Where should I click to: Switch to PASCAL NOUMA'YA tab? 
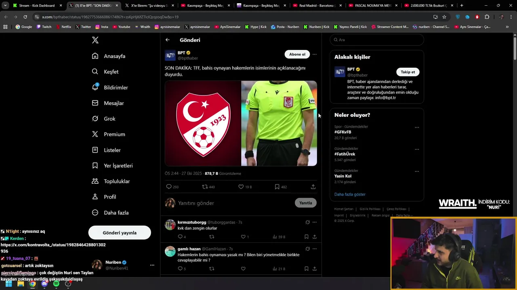(x=373, y=6)
